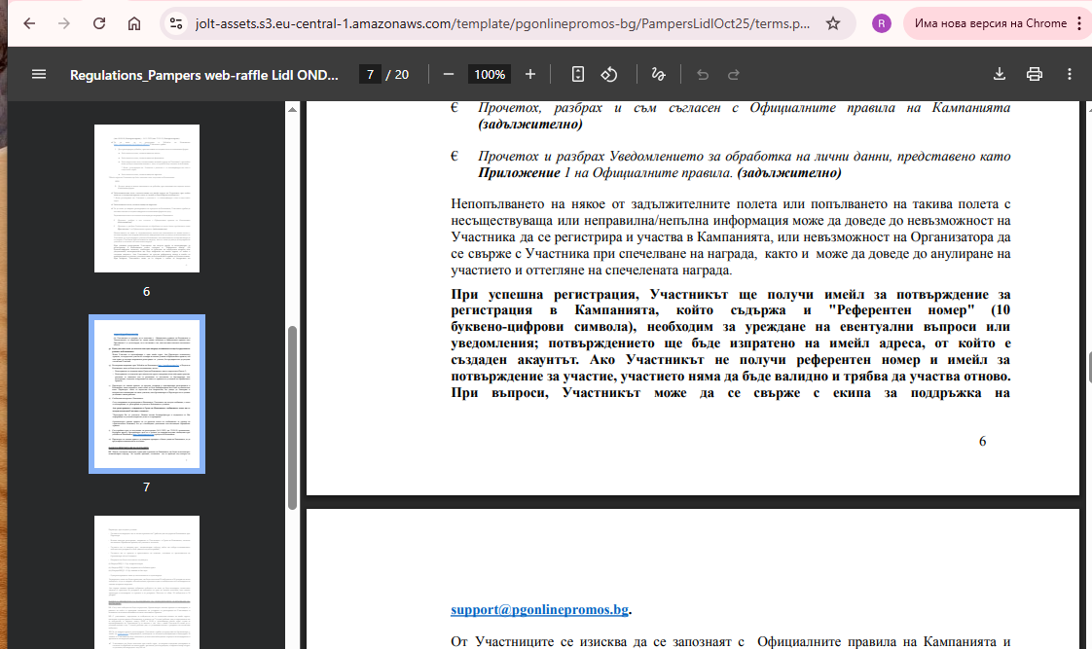1092x649 pixels.
Task: Click the 100% zoom level field
Action: click(x=489, y=75)
